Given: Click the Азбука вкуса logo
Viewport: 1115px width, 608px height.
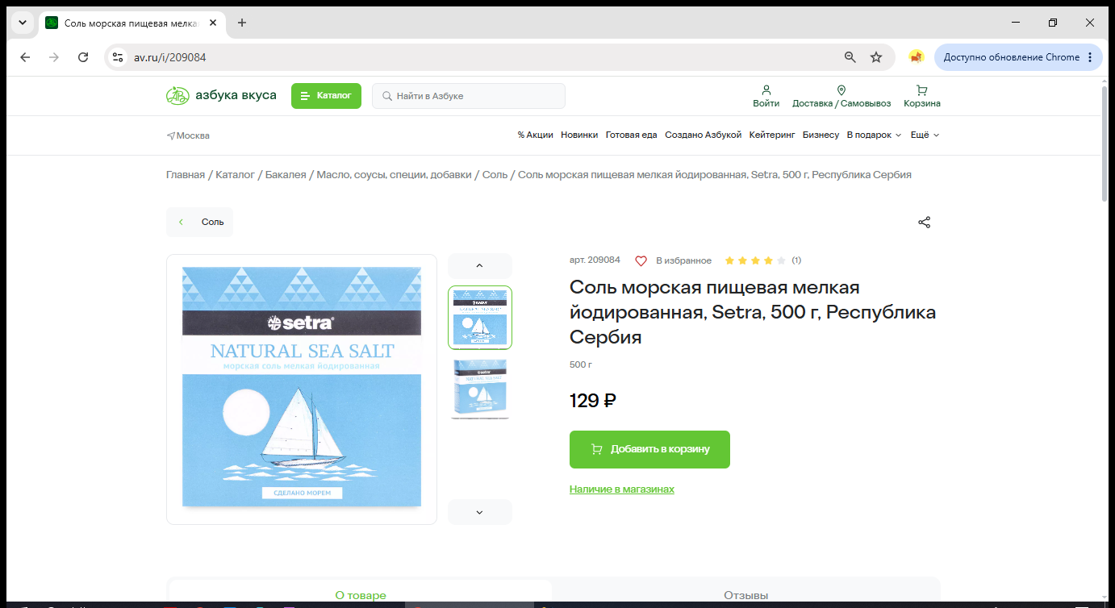Looking at the screenshot, I should coord(221,95).
